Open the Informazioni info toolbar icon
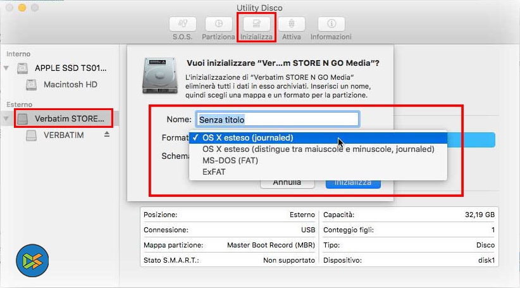The image size is (520, 288). tap(331, 24)
